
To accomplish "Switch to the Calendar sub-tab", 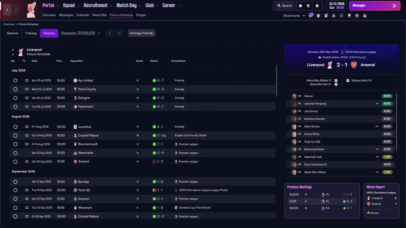I will click(83, 15).
